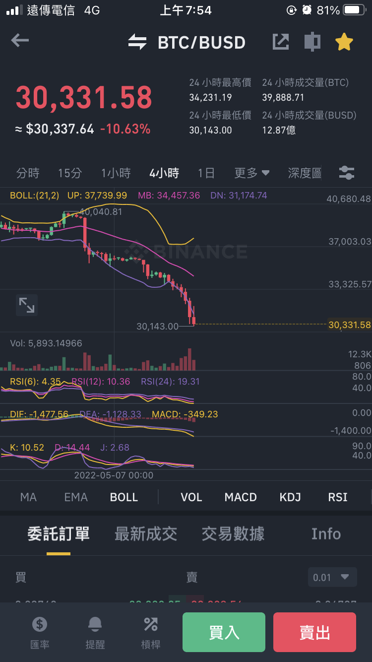This screenshot has height=662, width=372.
Task: Set a price alert with bell icon
Action: tap(95, 633)
